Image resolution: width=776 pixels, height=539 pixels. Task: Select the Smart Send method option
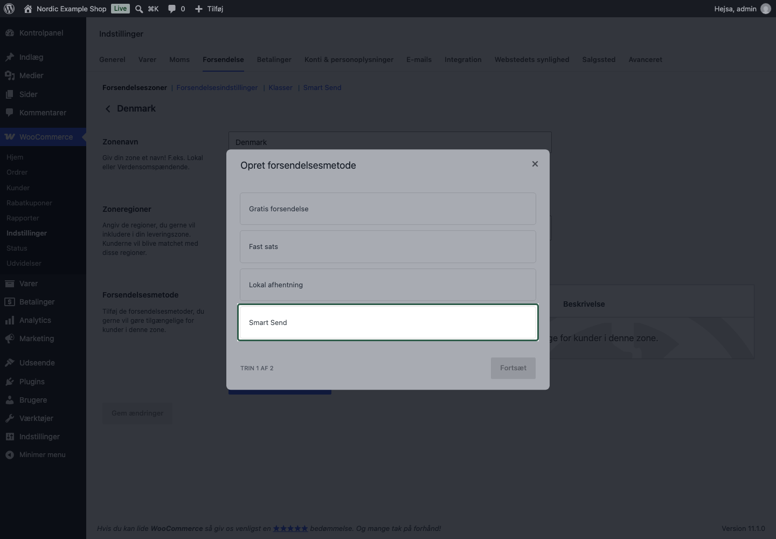[388, 322]
